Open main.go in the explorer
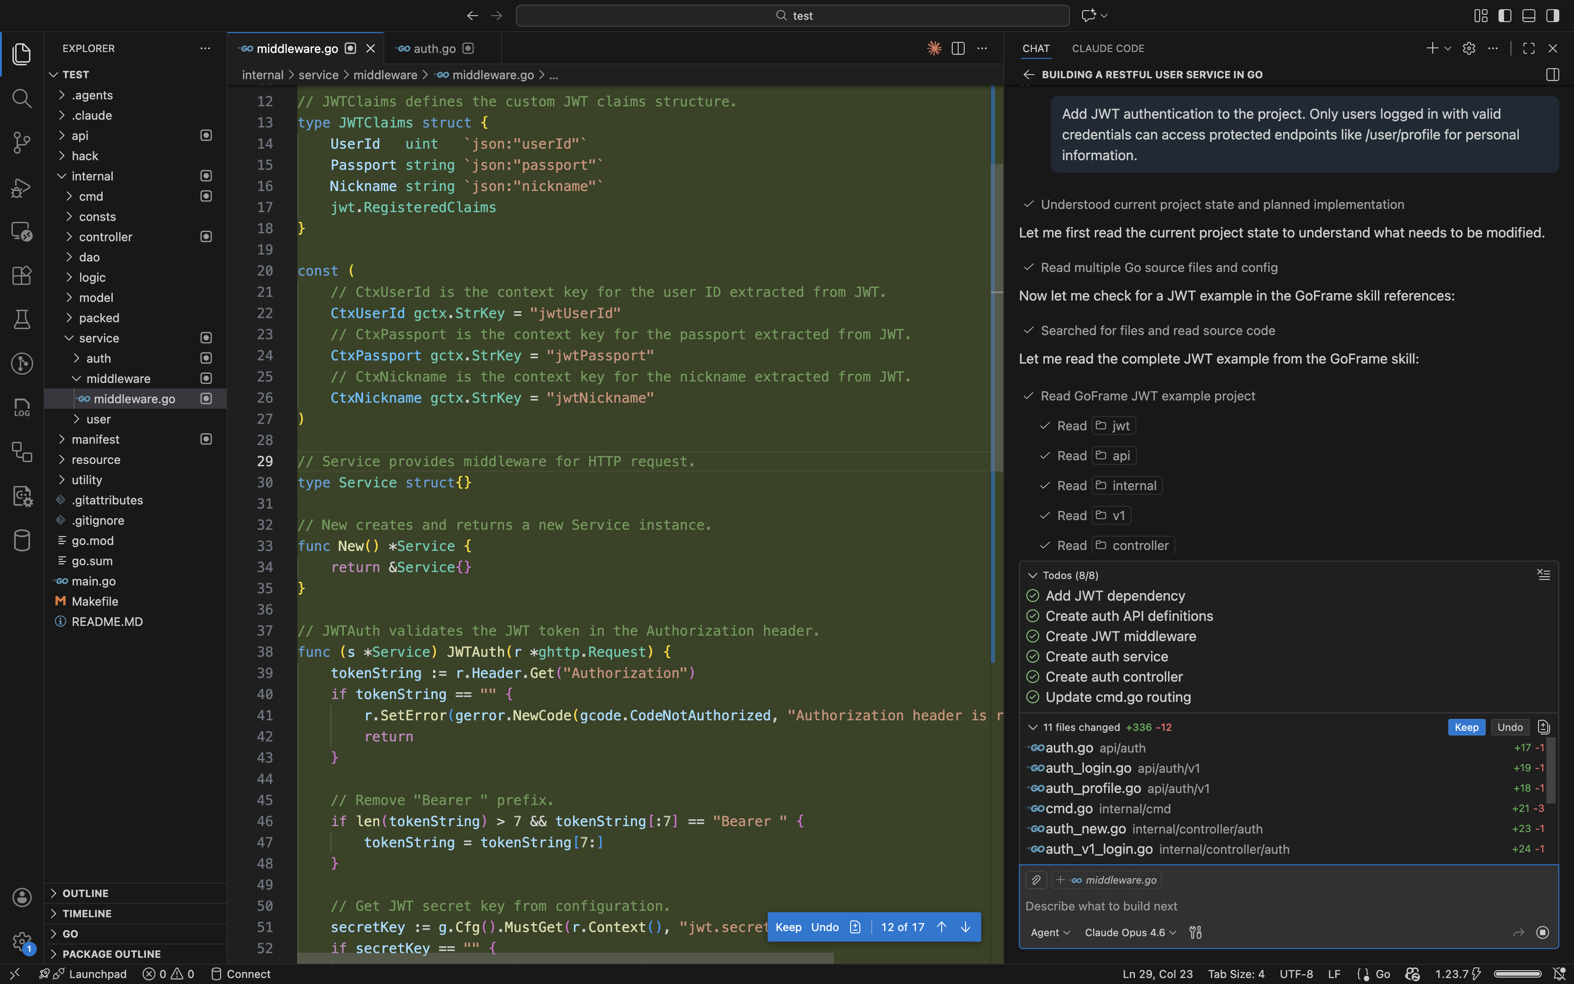 click(x=135, y=580)
